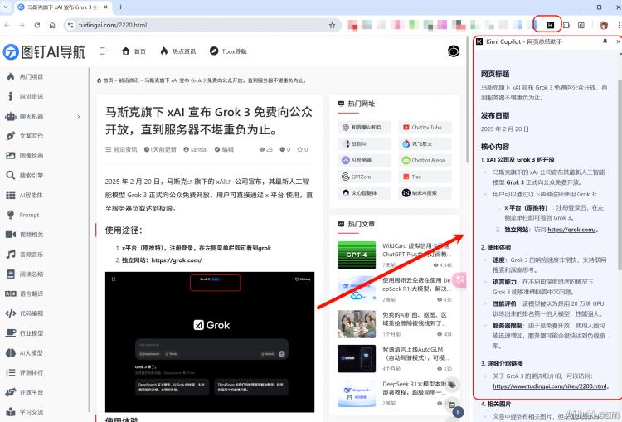Open the browser side panel icon
622x422 pixels.
(x=581, y=25)
